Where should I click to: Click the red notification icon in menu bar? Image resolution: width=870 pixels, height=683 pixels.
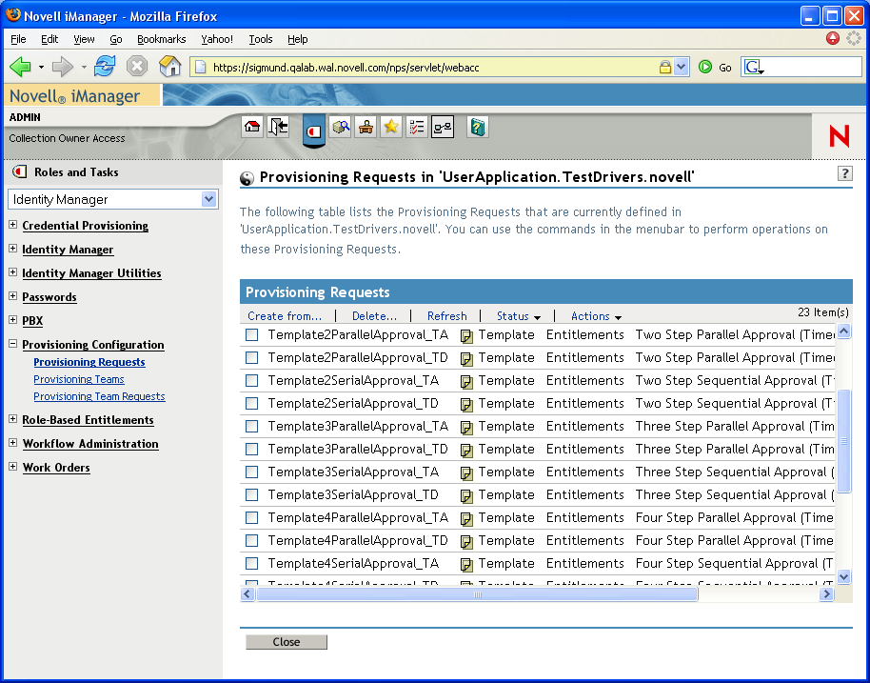pyautogui.click(x=832, y=38)
